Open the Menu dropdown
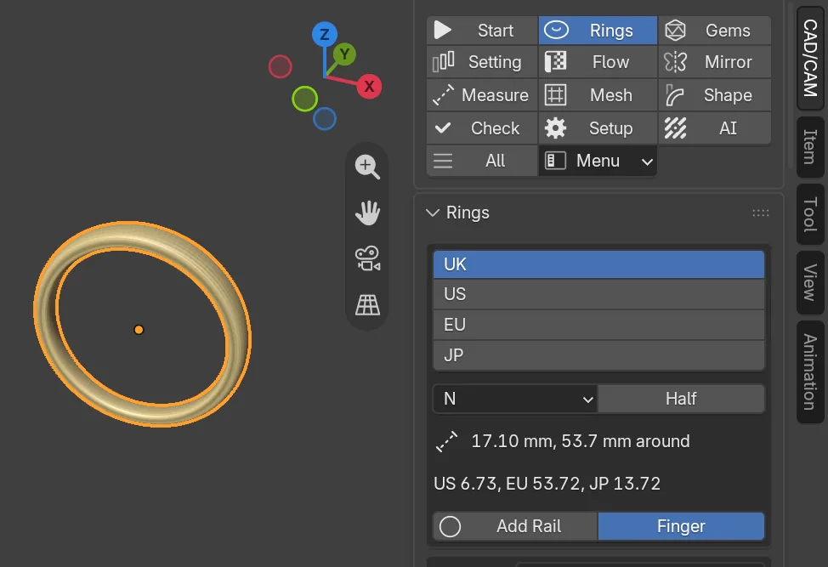This screenshot has width=828, height=567. [x=598, y=161]
